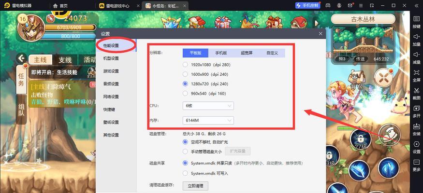Open the user account icon in the title bar
423x193 pixels.
(339, 5)
